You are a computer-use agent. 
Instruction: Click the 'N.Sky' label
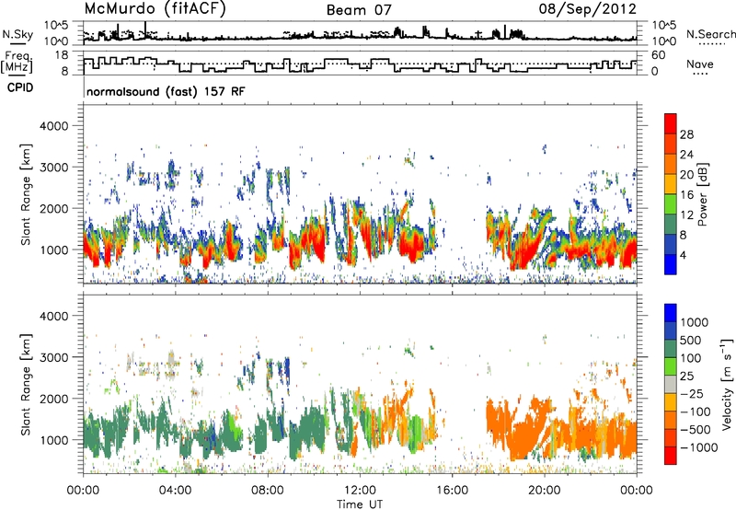(17, 34)
